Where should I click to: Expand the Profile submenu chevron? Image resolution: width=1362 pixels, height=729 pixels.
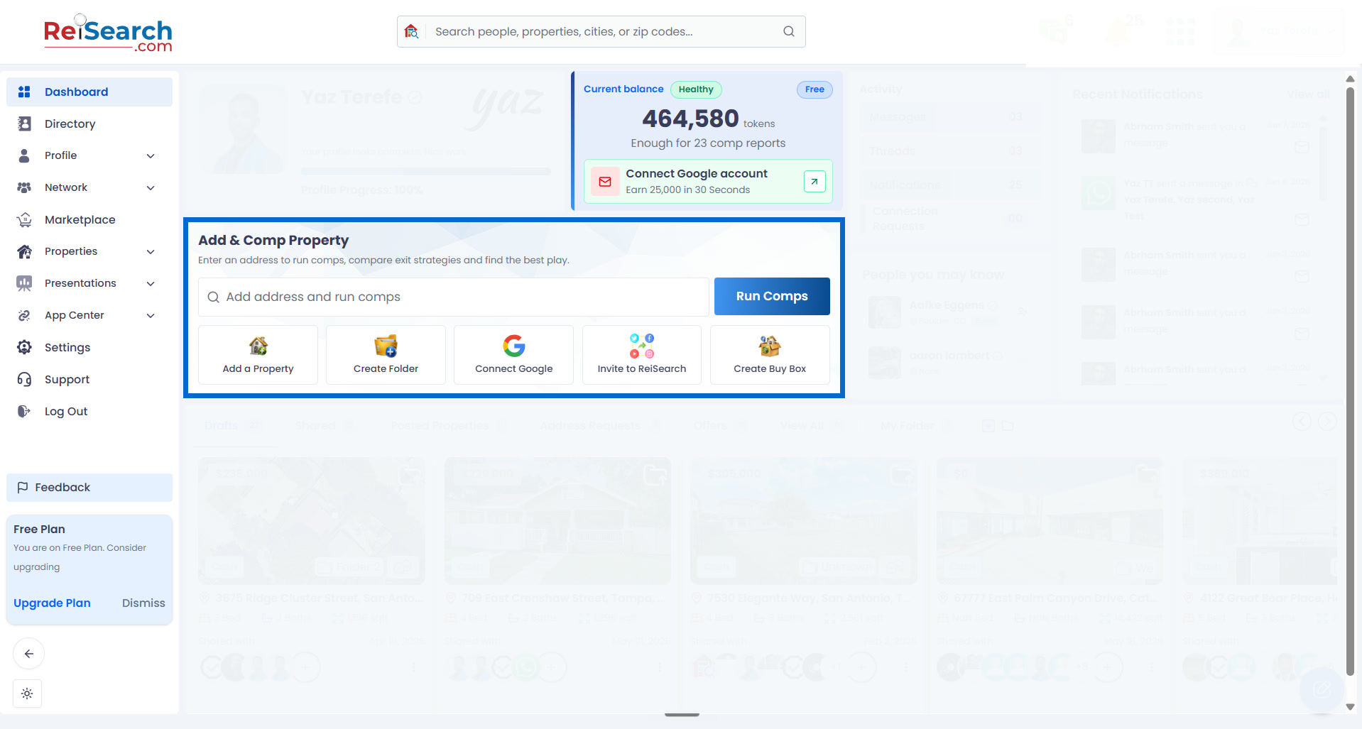pyautogui.click(x=151, y=155)
